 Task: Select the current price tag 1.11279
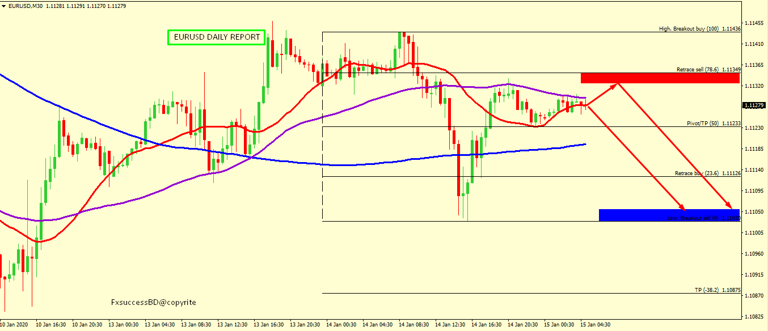pyautogui.click(x=754, y=105)
